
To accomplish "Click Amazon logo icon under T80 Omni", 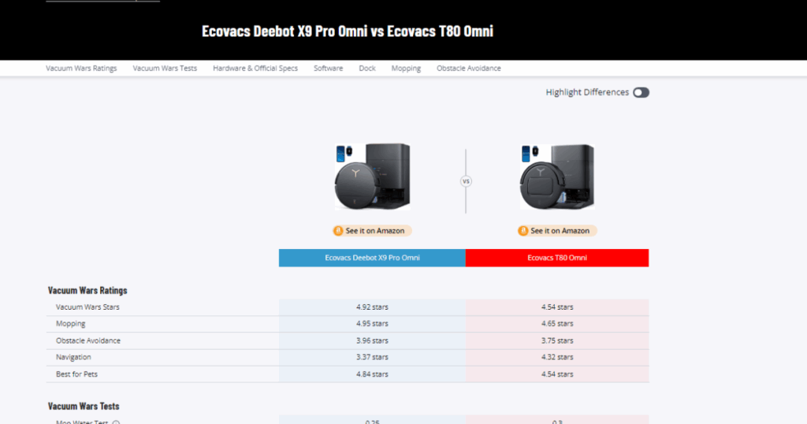I will [523, 231].
